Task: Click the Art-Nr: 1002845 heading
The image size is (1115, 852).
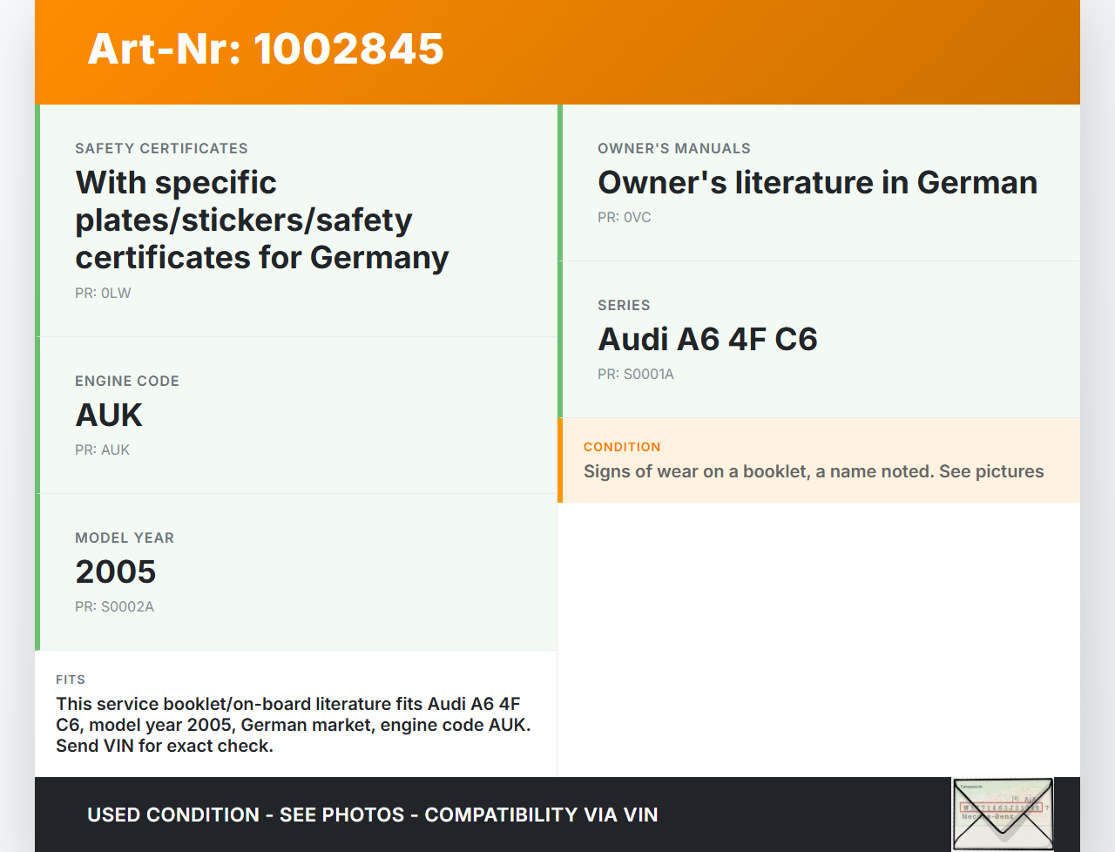Action: click(x=266, y=49)
